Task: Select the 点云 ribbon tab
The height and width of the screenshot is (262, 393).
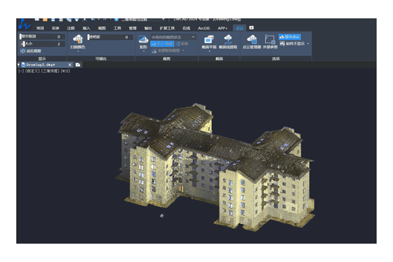Action: 239,28
